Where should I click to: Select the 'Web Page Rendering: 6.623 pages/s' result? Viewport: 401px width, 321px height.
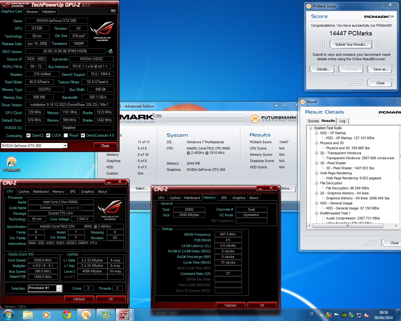[x=354, y=178]
